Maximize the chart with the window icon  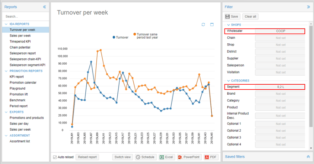[212, 25]
